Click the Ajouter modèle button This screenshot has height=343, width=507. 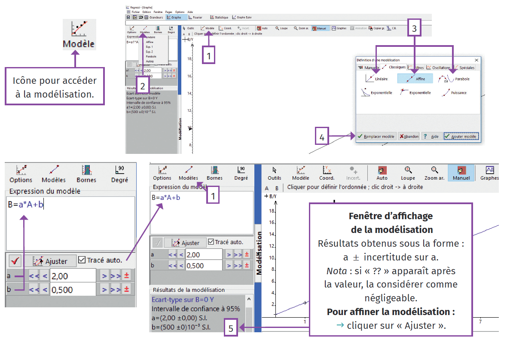(x=461, y=136)
